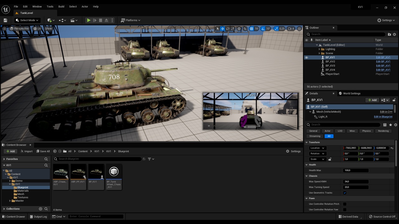This screenshot has width=399, height=224.
Task: Open the Window menu
Action: click(37, 7)
